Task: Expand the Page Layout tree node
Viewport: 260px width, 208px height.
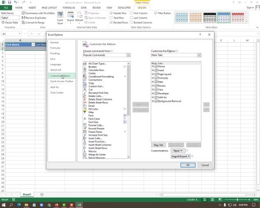Action: pos(153,74)
